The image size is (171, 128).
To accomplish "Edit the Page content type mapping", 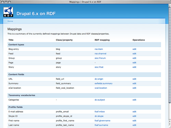I will click(134, 63).
